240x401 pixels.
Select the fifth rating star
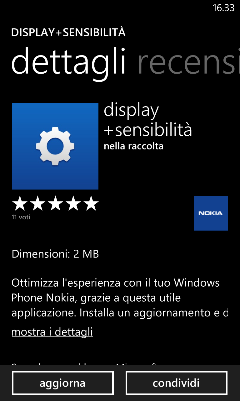tap(91, 204)
